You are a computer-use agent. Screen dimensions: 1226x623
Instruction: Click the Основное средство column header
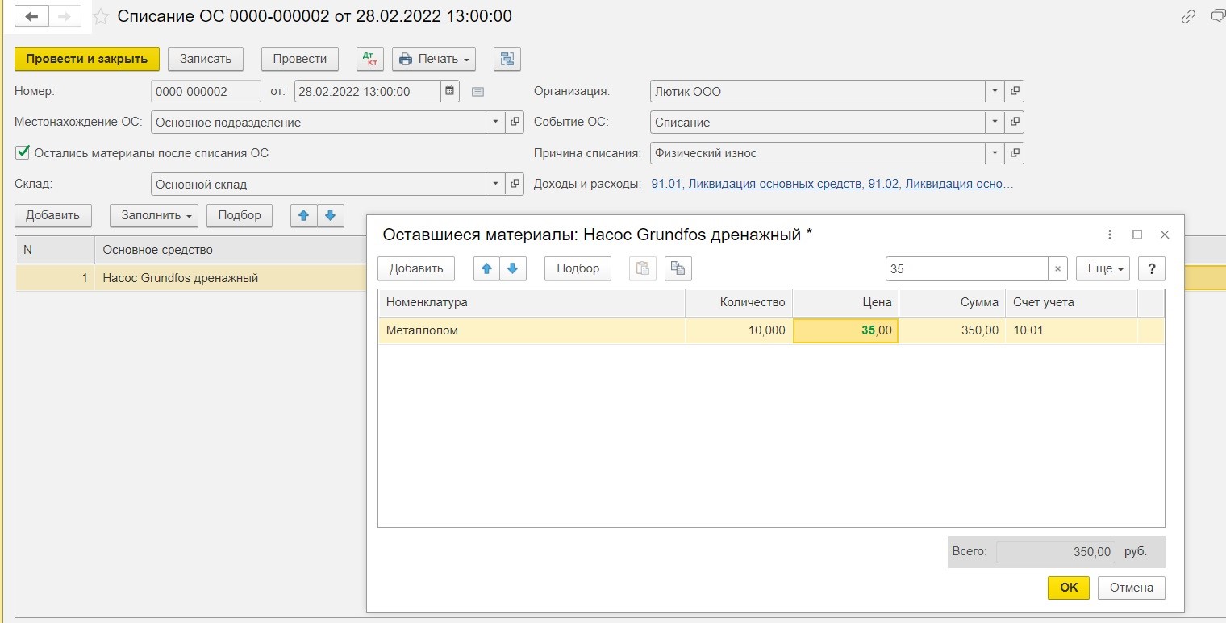[x=231, y=250]
